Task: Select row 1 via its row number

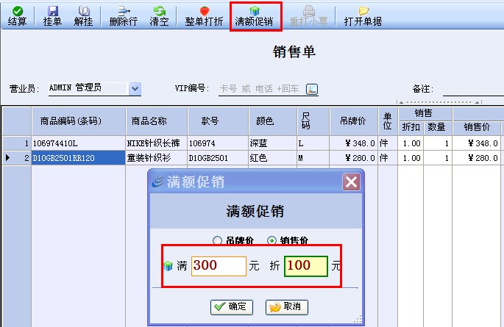Action: pyautogui.click(x=17, y=143)
